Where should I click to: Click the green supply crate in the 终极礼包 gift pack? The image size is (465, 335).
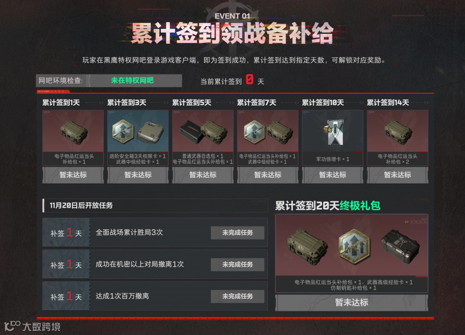pyautogui.click(x=307, y=247)
